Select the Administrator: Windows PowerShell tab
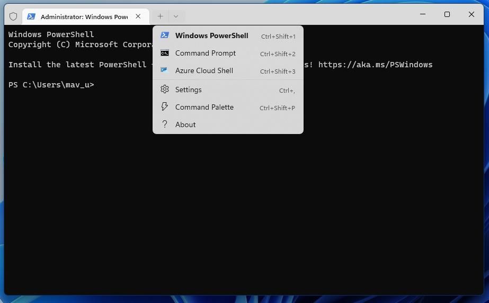This screenshot has height=303, width=489. click(x=85, y=16)
